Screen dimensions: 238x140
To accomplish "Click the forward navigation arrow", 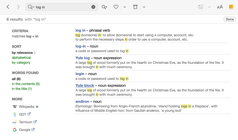I will pyautogui.click(x=18, y=7).
